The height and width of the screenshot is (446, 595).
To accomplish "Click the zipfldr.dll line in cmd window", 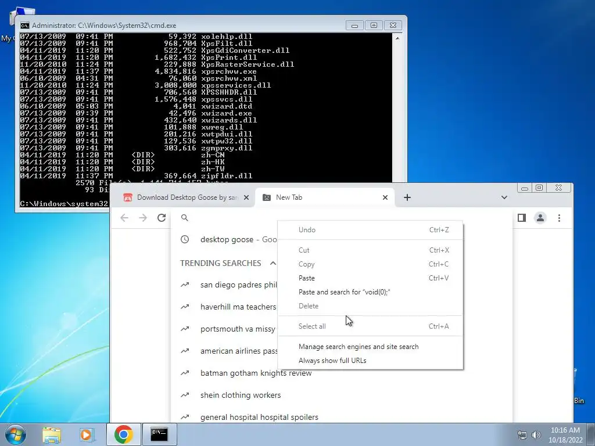I will pyautogui.click(x=136, y=176).
